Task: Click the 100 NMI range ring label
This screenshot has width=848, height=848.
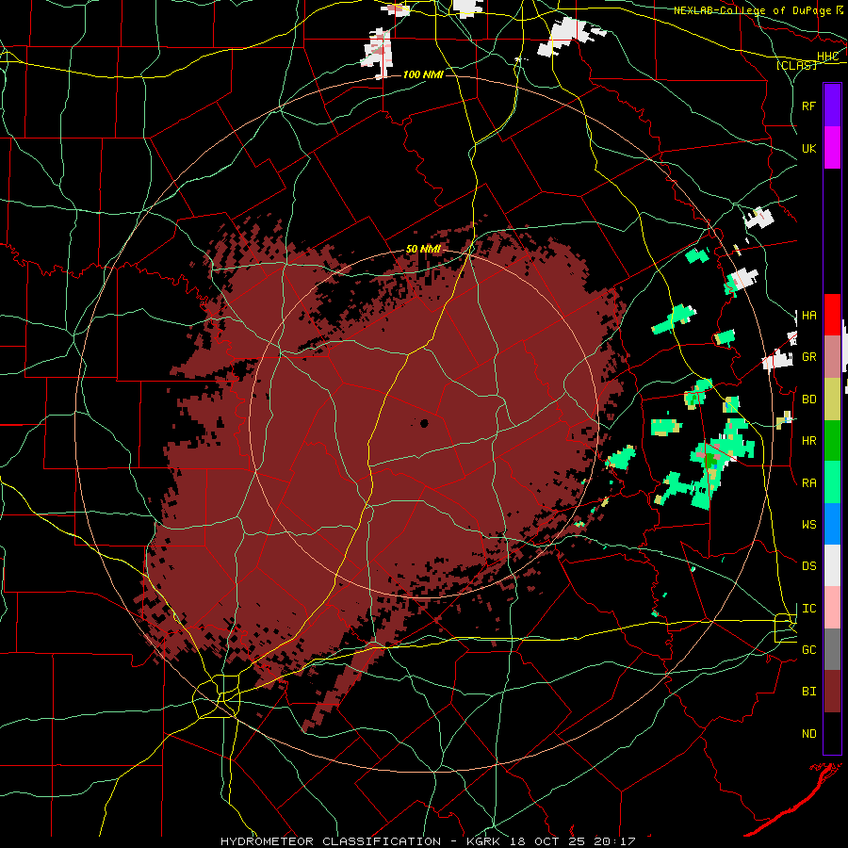Action: click(423, 74)
